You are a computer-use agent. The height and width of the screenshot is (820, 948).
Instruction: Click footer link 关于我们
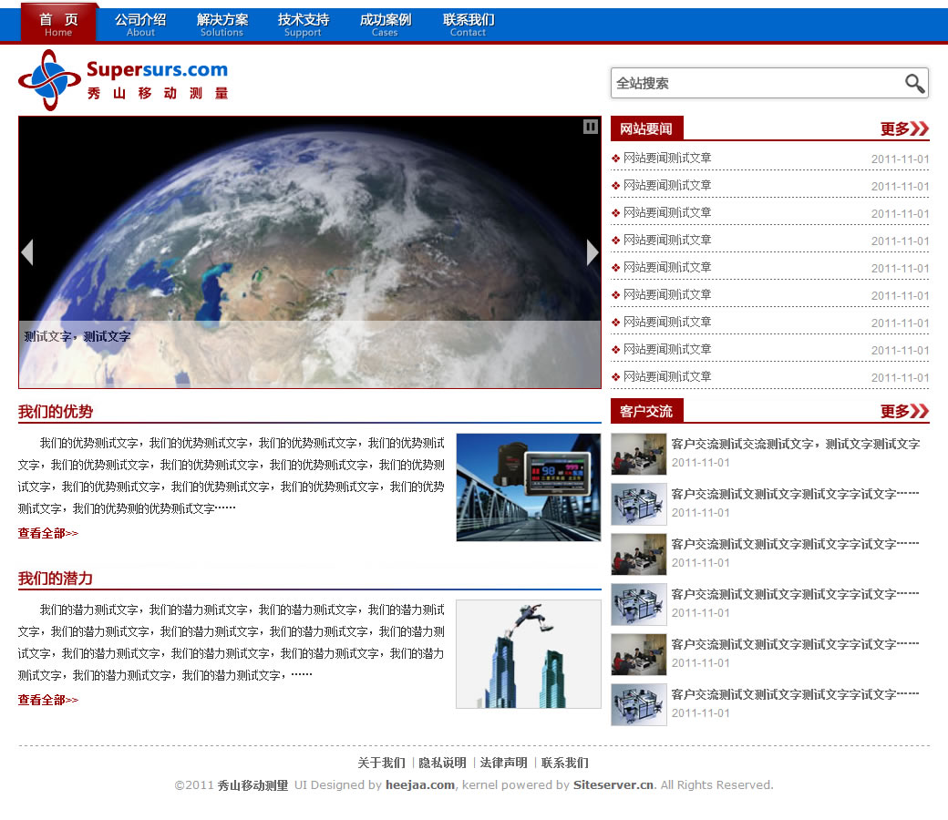point(382,763)
